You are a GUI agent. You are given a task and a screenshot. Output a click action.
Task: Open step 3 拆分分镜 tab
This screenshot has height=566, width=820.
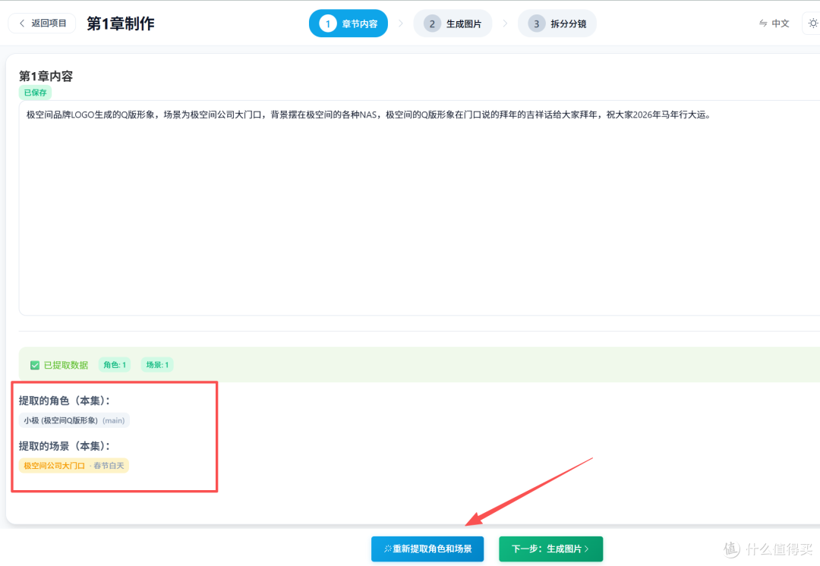557,24
